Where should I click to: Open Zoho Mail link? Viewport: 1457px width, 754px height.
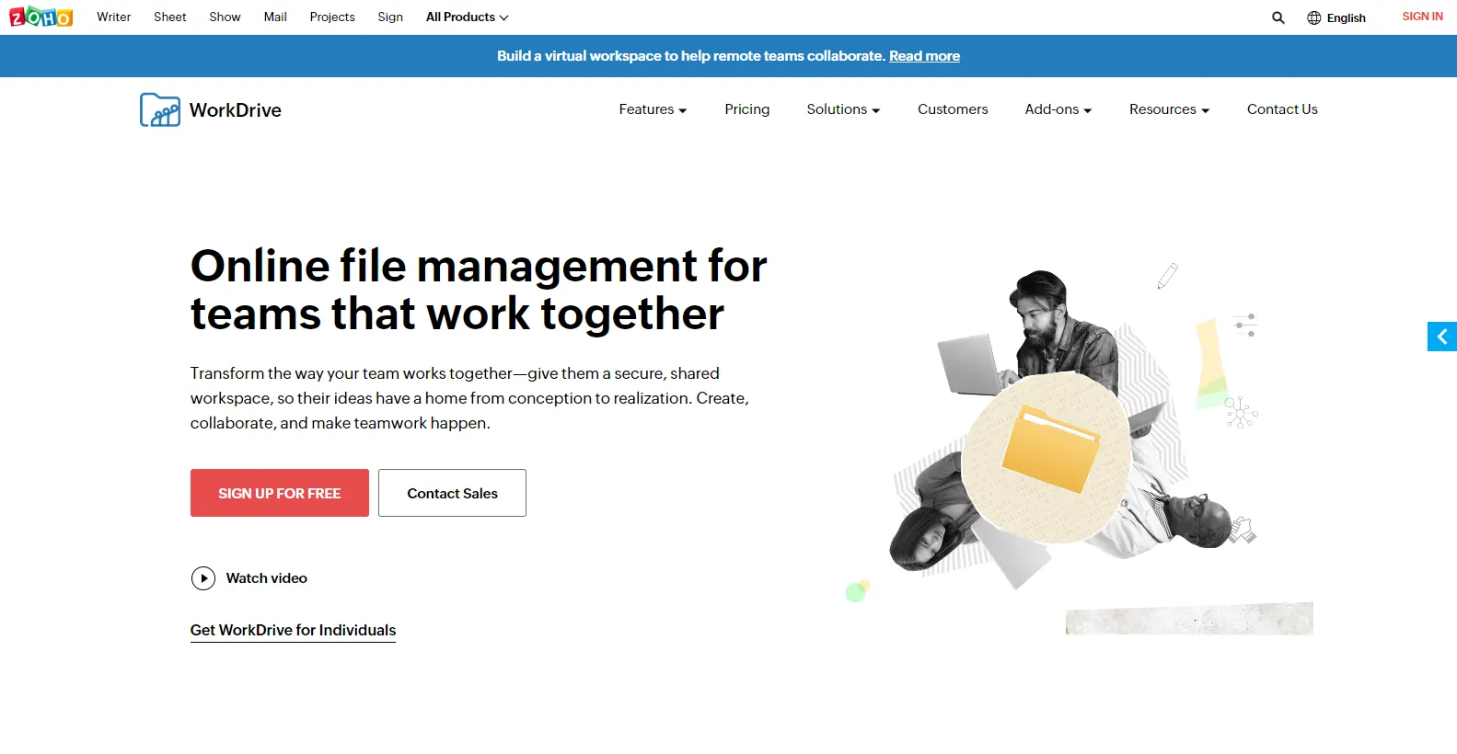pos(275,17)
